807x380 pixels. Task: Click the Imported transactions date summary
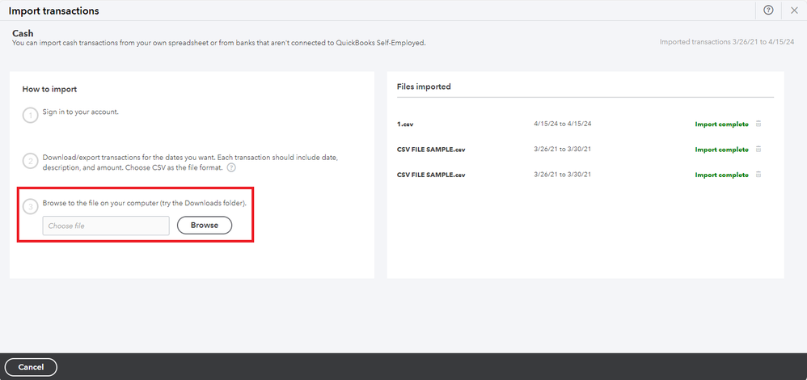tap(727, 42)
